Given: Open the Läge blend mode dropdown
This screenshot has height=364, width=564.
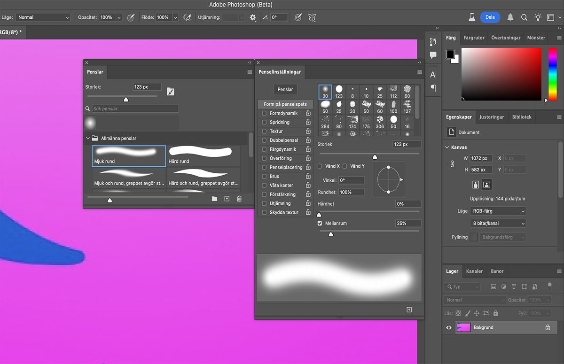Looking at the screenshot, I should pyautogui.click(x=42, y=17).
